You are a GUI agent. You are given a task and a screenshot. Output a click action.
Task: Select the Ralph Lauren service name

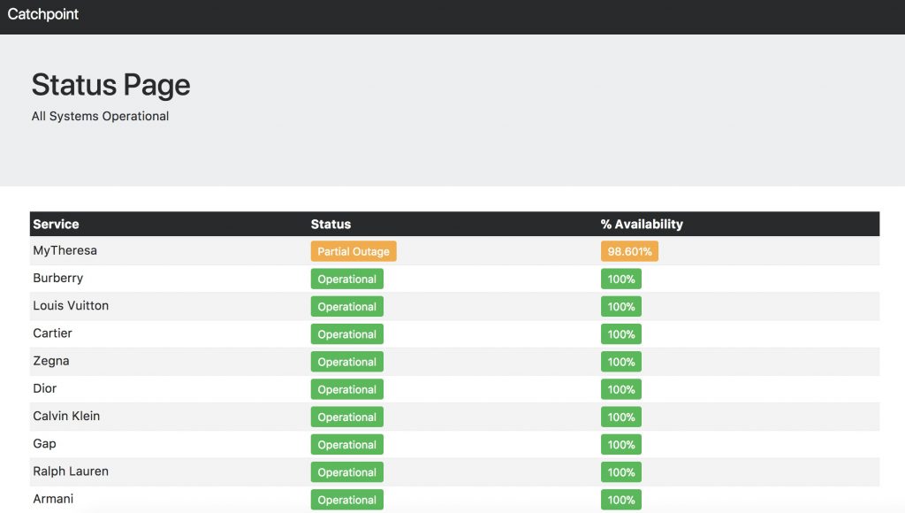click(71, 471)
